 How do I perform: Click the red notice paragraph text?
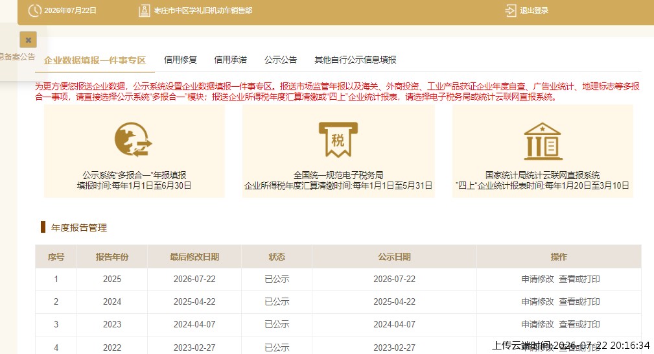(x=338, y=91)
